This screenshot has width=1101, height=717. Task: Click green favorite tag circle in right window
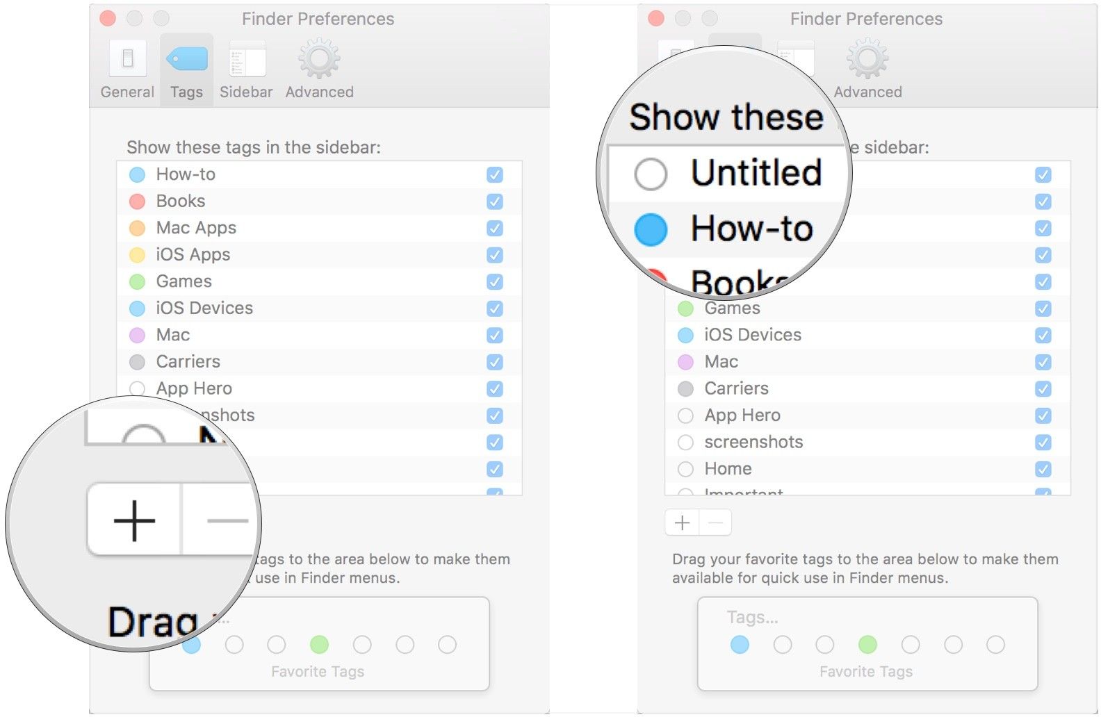(x=867, y=645)
